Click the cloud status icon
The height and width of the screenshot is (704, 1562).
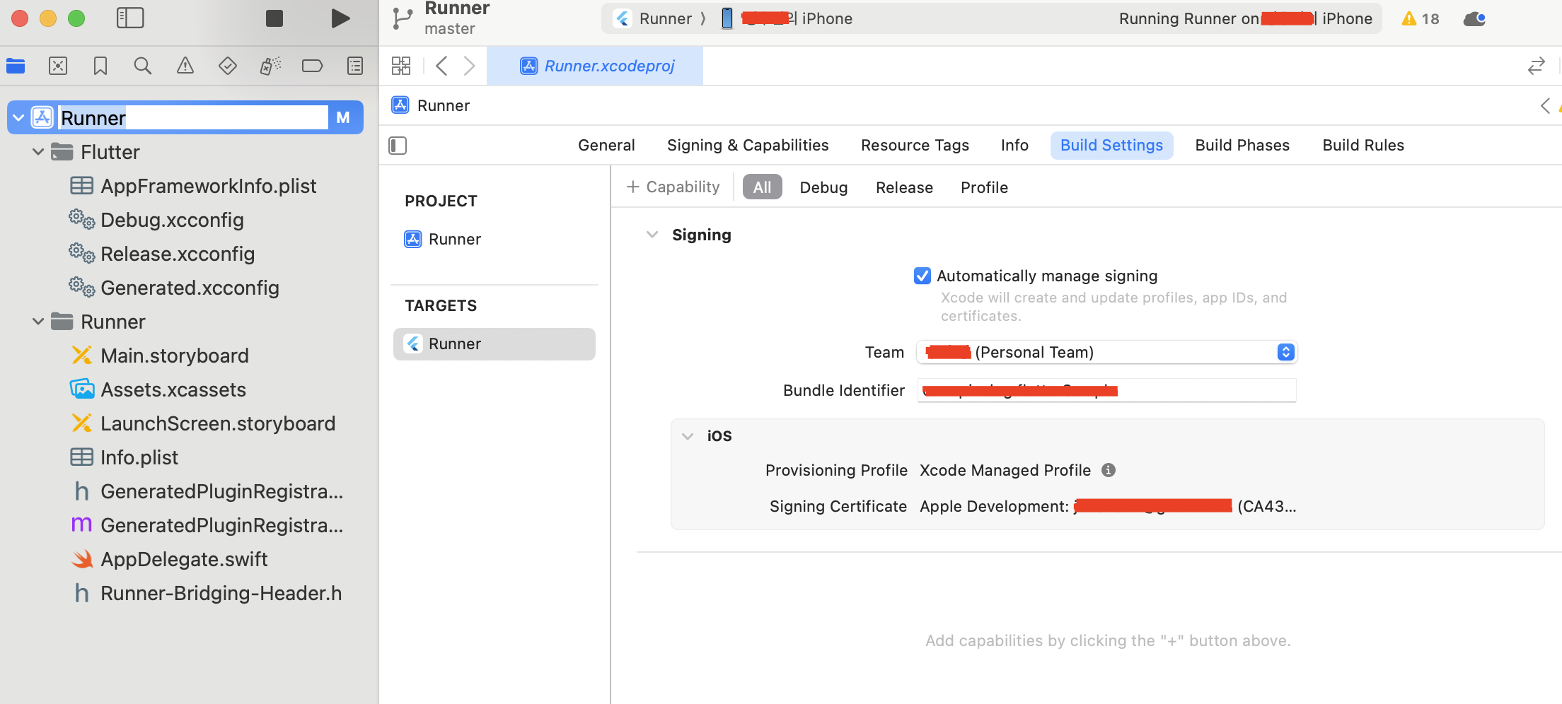(x=1474, y=19)
